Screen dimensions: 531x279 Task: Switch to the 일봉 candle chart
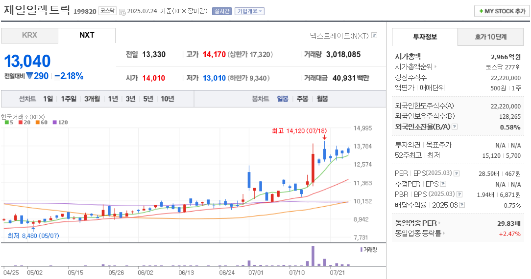point(283,99)
